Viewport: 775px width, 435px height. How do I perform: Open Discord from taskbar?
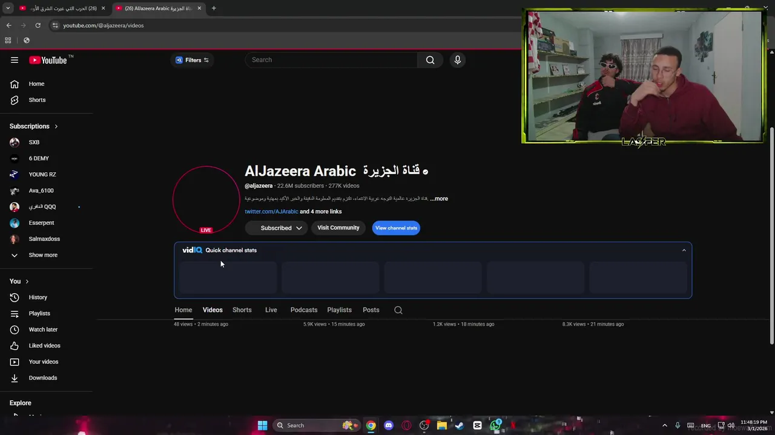pyautogui.click(x=389, y=425)
